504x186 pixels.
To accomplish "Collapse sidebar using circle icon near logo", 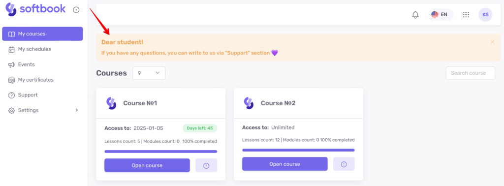I will coord(76,10).
